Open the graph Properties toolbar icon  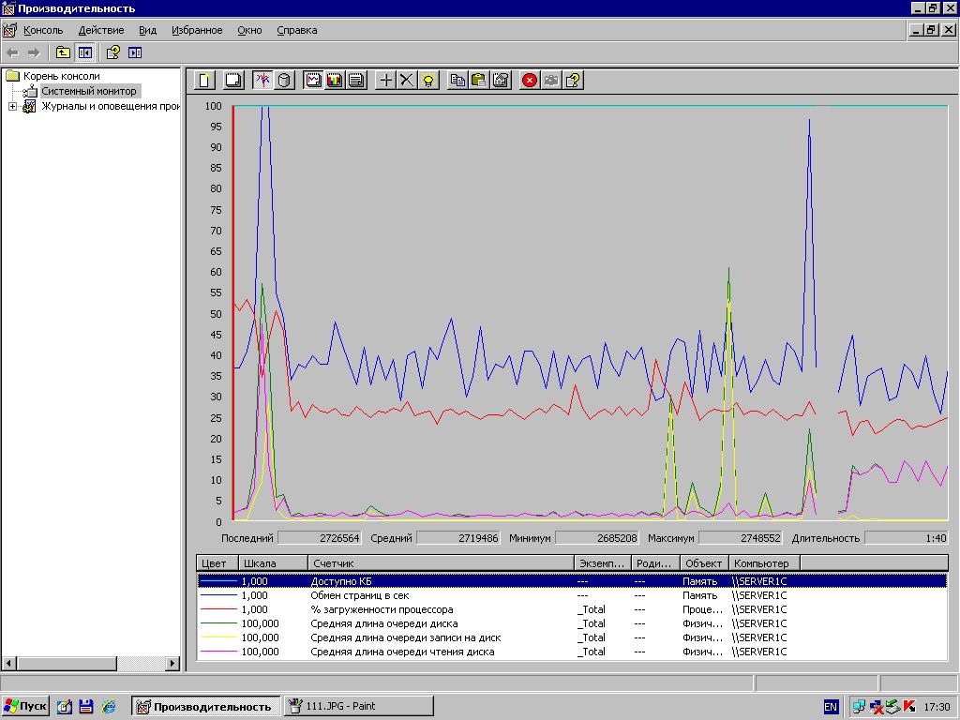click(501, 81)
